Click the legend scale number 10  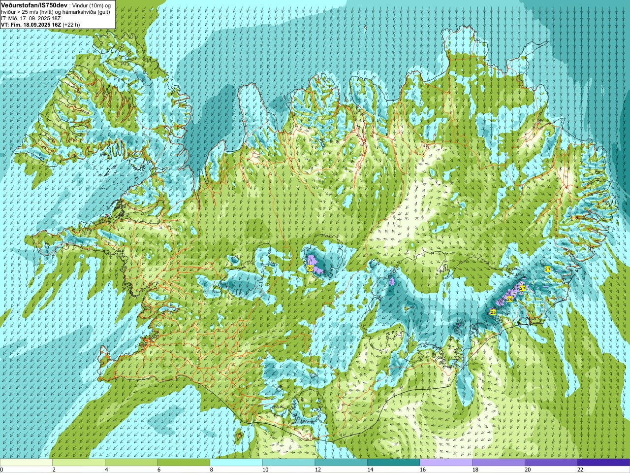[265, 470]
